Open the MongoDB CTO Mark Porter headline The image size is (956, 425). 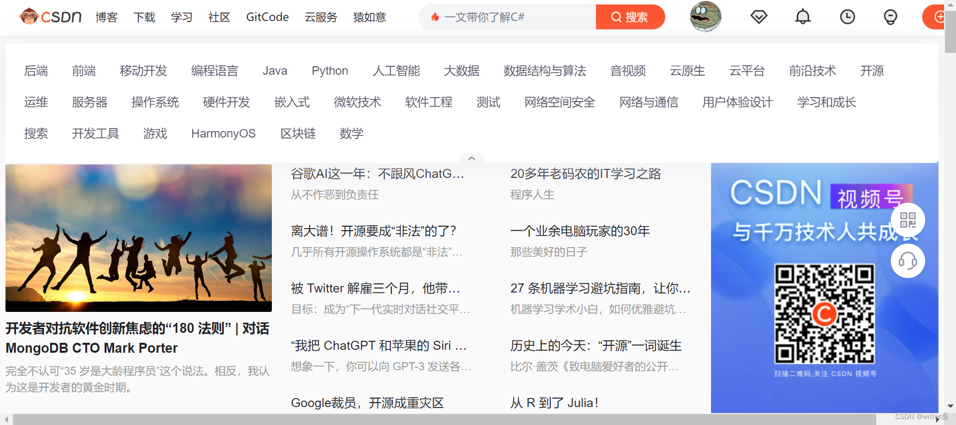coord(137,338)
